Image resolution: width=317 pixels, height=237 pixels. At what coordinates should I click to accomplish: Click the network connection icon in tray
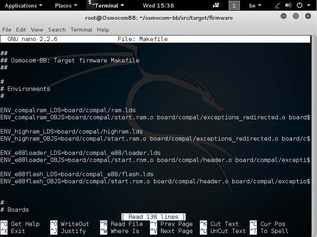[x=277, y=5]
